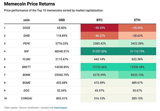Image resolution: width=160 pixels, height=111 pixels.
Task: Click the Datawrapper link in the footer
Action: click(61, 108)
